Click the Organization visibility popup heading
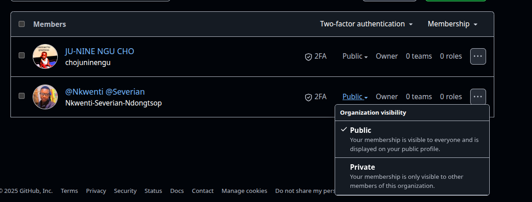 (373, 112)
